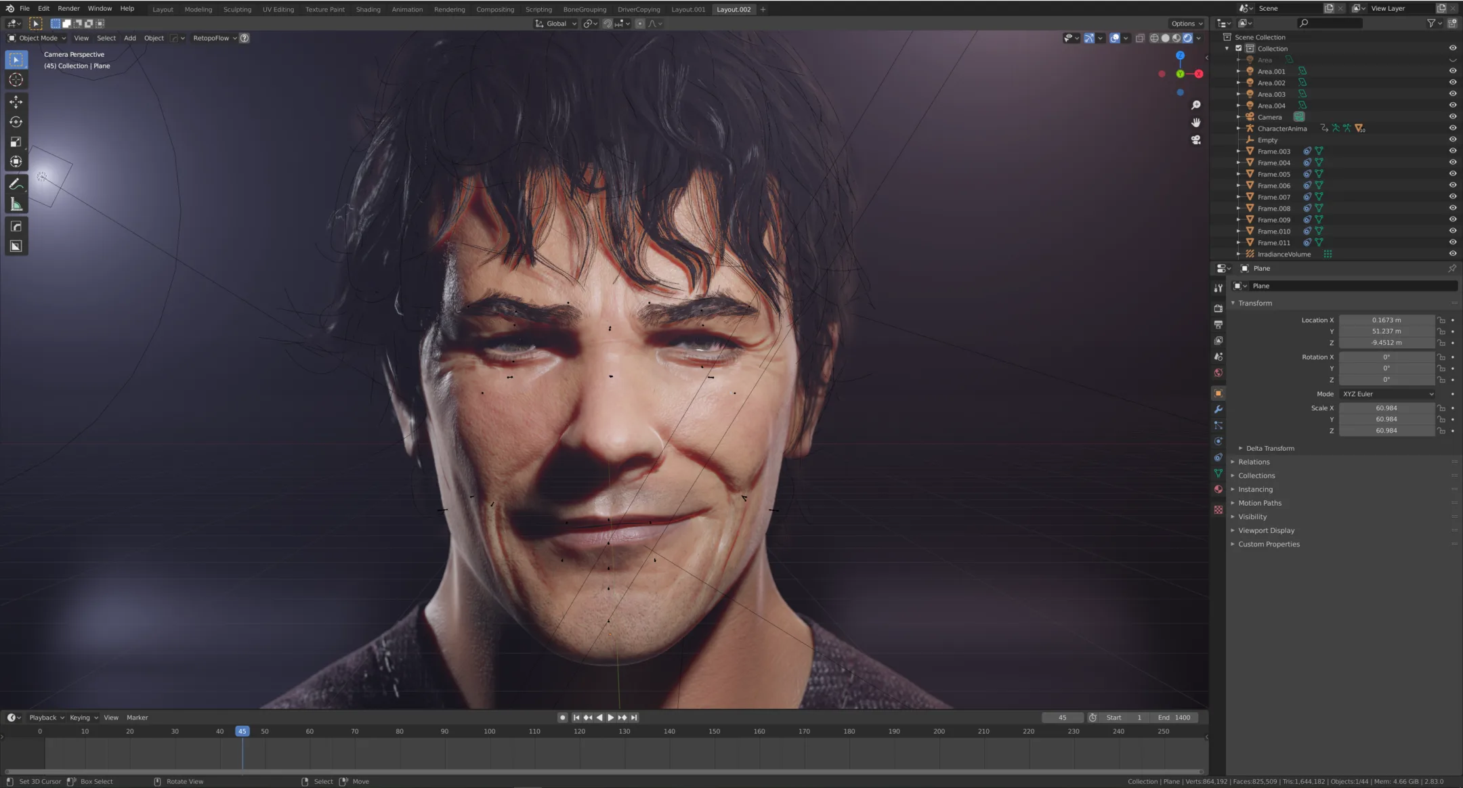Toggle visibility of Area.001 light
This screenshot has height=788, width=1463.
point(1453,71)
